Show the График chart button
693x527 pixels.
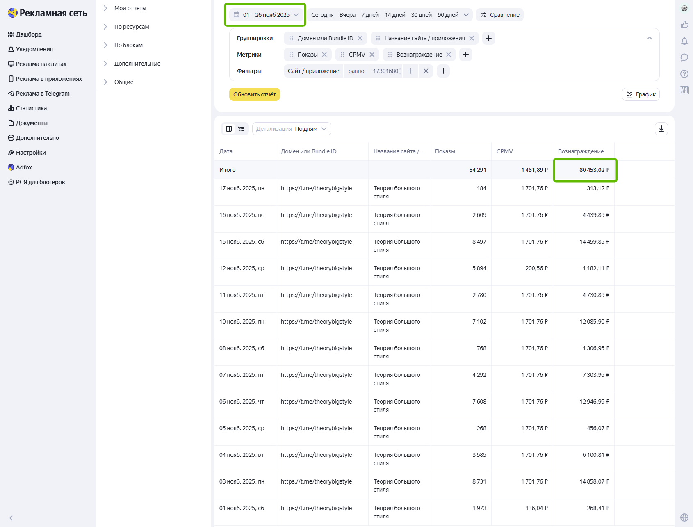pos(641,94)
